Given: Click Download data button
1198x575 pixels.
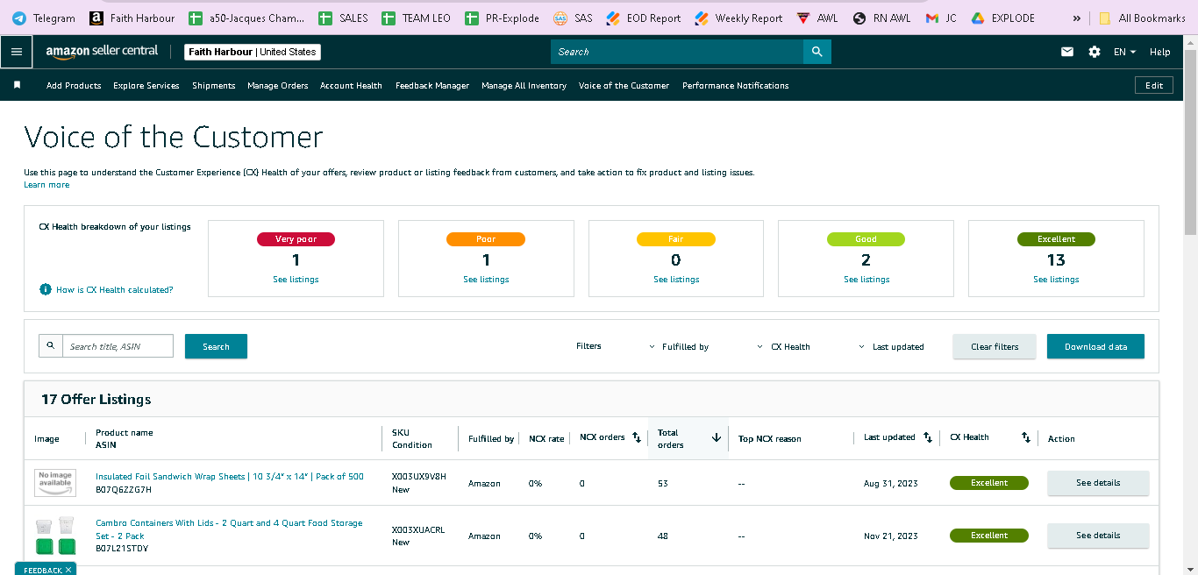Looking at the screenshot, I should coord(1095,346).
